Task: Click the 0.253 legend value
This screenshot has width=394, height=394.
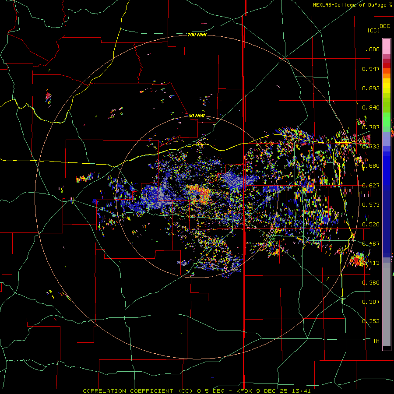Action: (x=371, y=321)
